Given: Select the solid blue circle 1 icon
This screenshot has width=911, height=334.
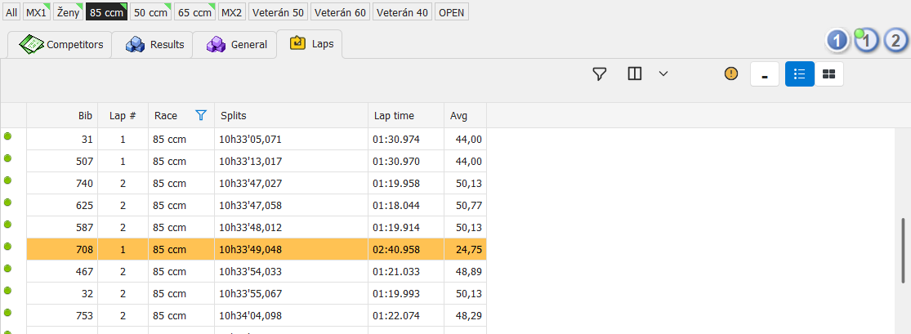Looking at the screenshot, I should (837, 40).
